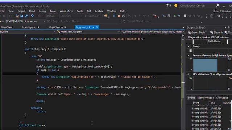Screen dimensions: 232x130
Task: Click right handle of diagnostics timeline
Action: pyautogui.click(x=227, y=42)
